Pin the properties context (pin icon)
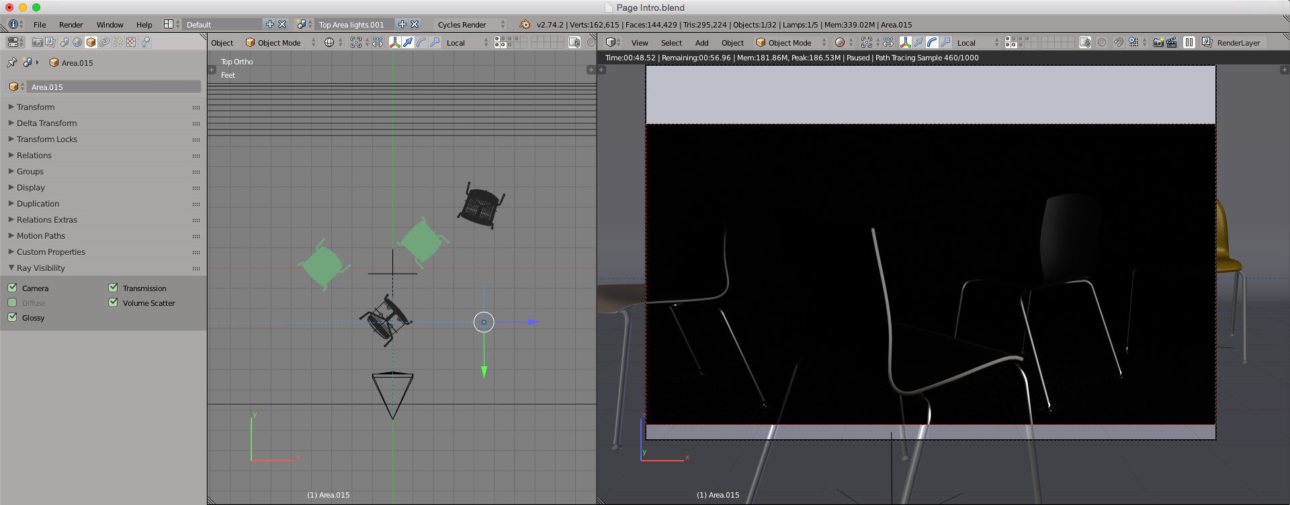Viewport: 1290px width, 505px height. point(11,62)
